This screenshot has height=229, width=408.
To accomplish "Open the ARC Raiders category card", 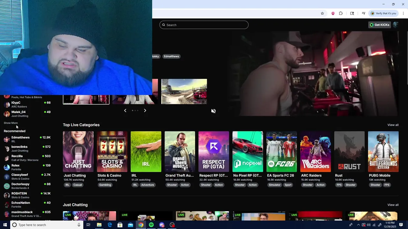I will [316, 152].
